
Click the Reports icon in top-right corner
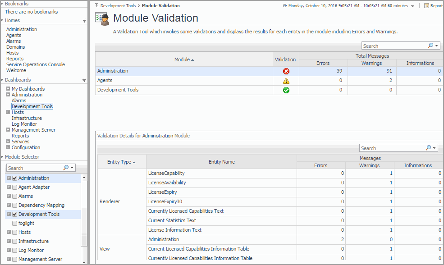pos(426,6)
